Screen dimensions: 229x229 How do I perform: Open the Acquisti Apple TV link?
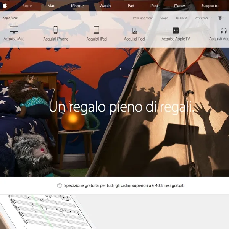(176, 39)
